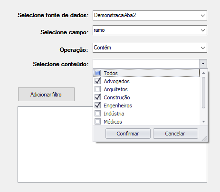The height and width of the screenshot is (192, 220).
Task: Expand the Selecione campo dropdown arrow
Action: pos(203,30)
